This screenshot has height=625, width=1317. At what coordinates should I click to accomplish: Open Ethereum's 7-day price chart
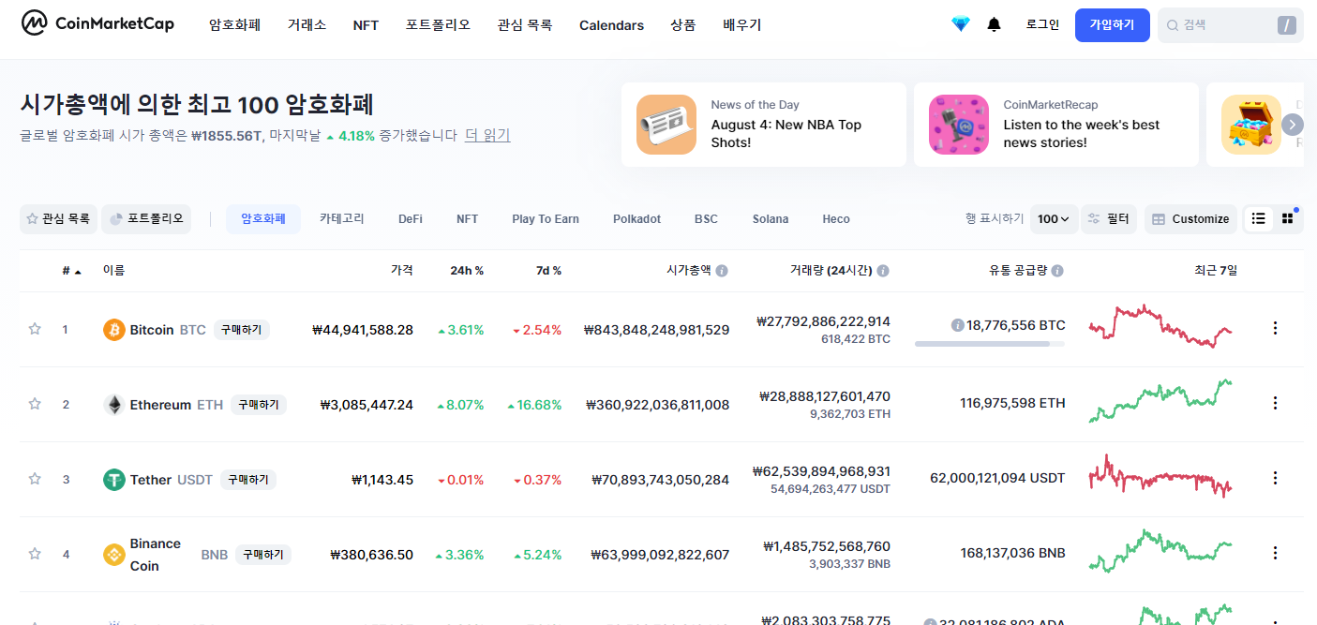click(x=1160, y=400)
